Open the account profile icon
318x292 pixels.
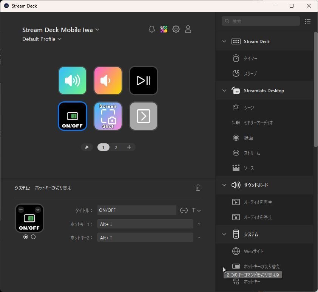[188, 29]
